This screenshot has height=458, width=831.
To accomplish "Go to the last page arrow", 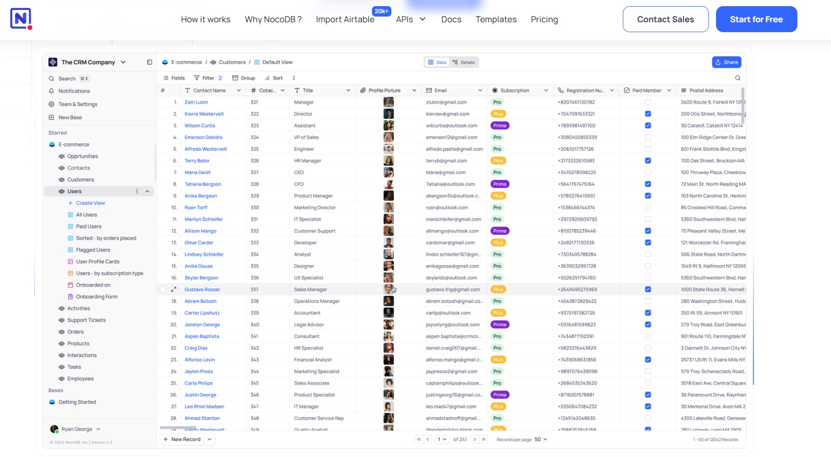I will 484,440.
